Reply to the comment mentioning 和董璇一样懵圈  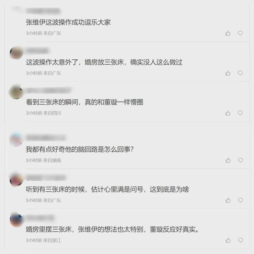point(240,113)
